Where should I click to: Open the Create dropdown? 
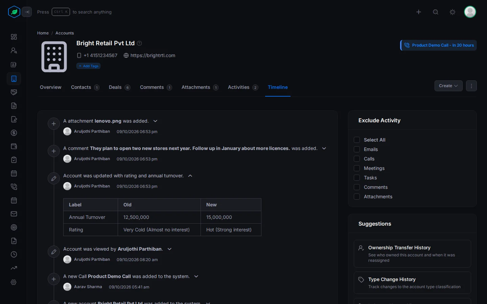[x=448, y=86]
